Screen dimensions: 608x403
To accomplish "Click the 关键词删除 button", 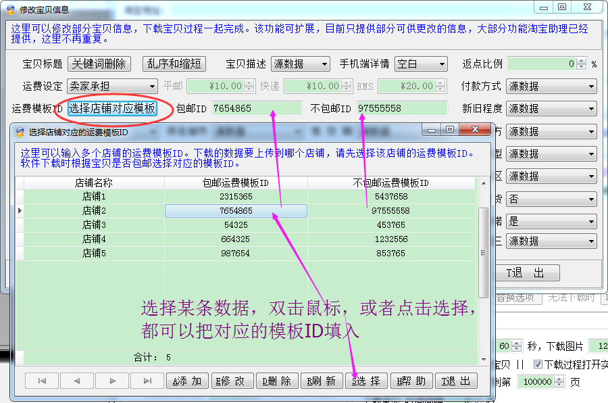I will point(99,64).
